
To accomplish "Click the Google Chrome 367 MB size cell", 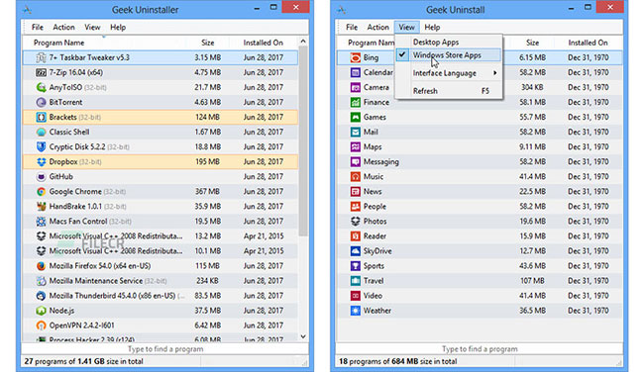I will pyautogui.click(x=207, y=192).
